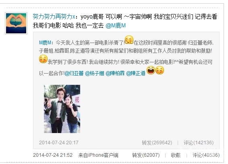Click the last blushing emoji after @陳正道
The height and width of the screenshot is (164, 228).
160,70
